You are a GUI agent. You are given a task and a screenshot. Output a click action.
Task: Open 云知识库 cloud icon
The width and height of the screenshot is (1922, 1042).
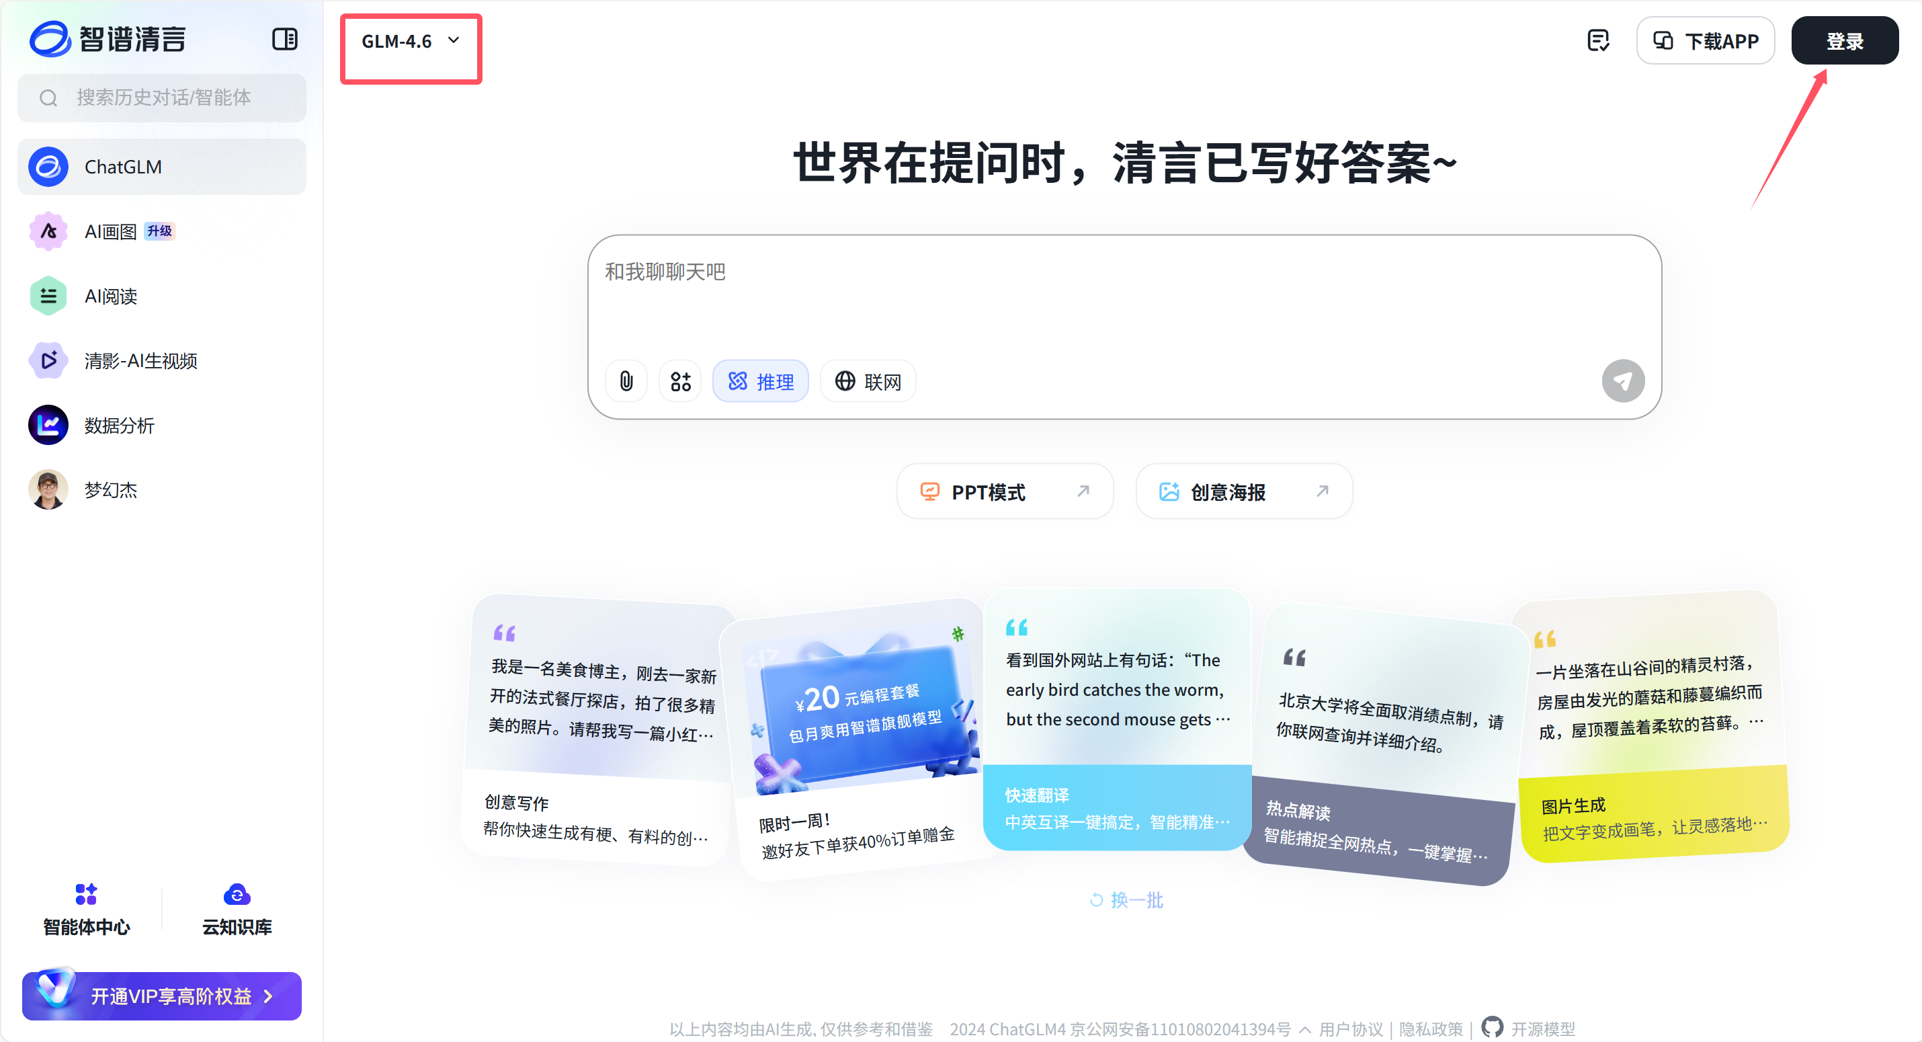coord(237,893)
